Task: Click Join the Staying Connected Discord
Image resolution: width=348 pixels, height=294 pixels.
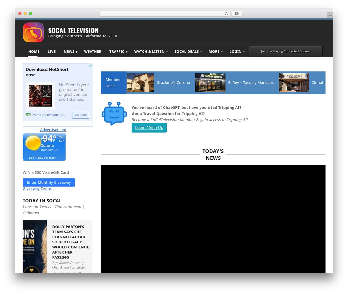Action: pyautogui.click(x=286, y=51)
